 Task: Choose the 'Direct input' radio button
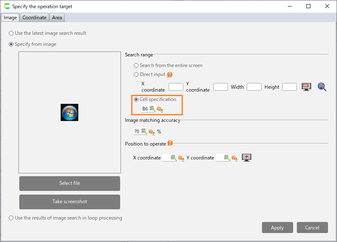136,75
